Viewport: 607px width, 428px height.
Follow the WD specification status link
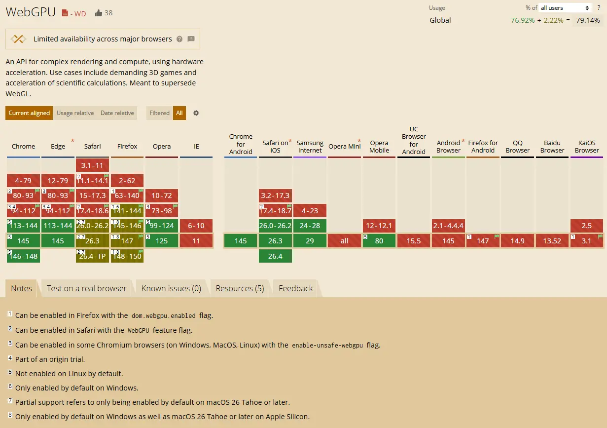coord(79,14)
